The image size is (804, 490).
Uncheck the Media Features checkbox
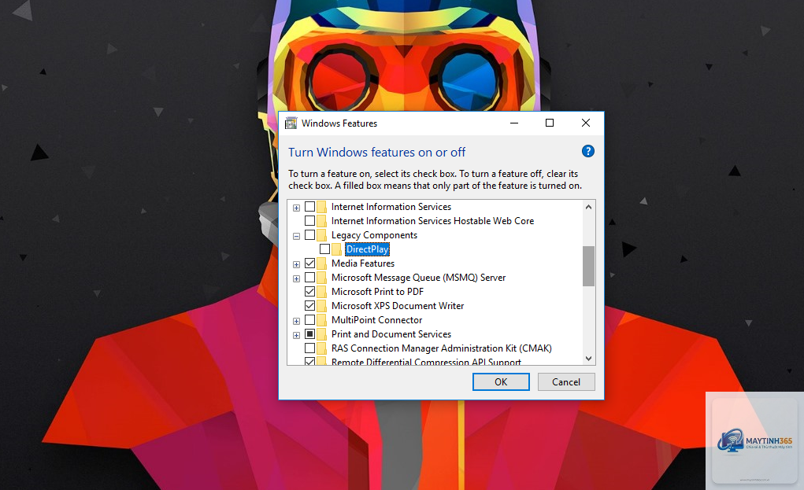(x=309, y=263)
